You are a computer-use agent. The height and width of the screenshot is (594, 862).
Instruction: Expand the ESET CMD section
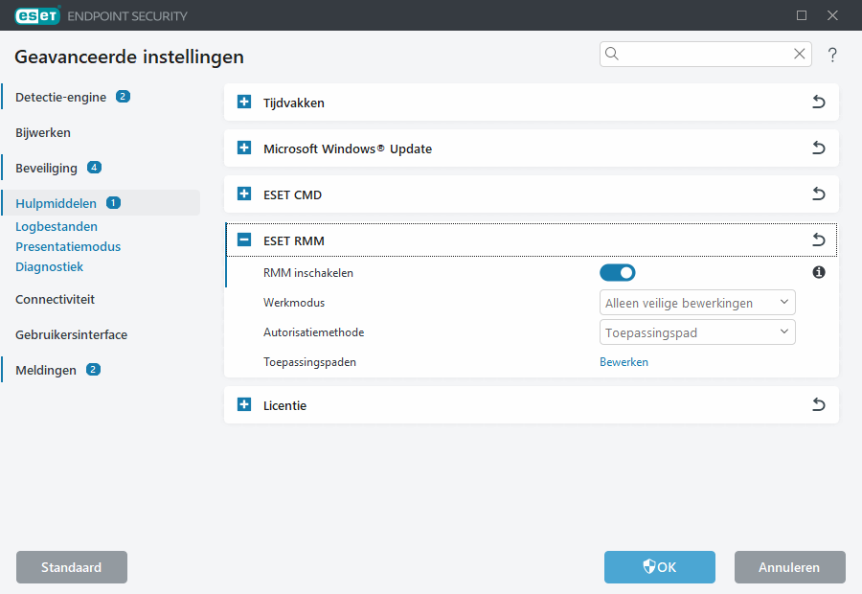tap(243, 194)
